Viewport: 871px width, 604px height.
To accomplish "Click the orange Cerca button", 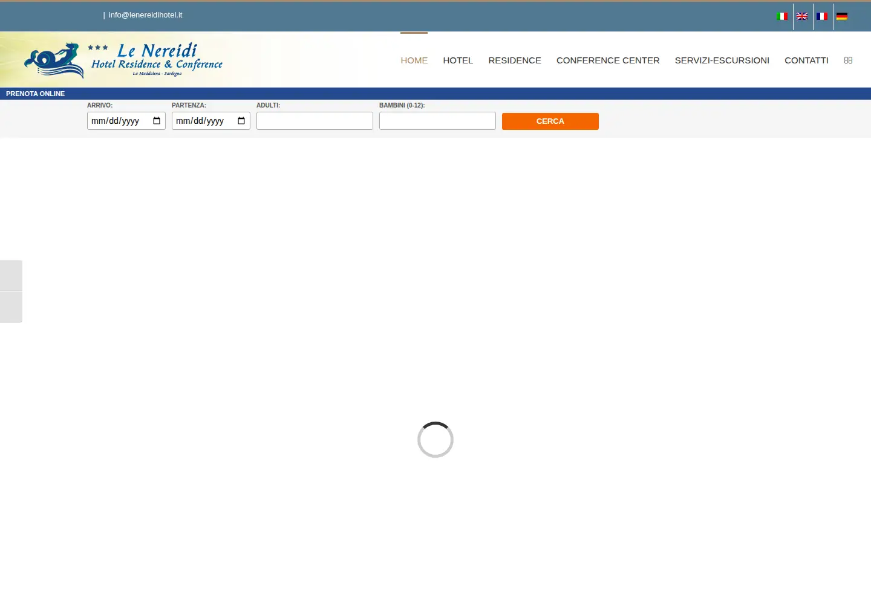I will 550,121.
